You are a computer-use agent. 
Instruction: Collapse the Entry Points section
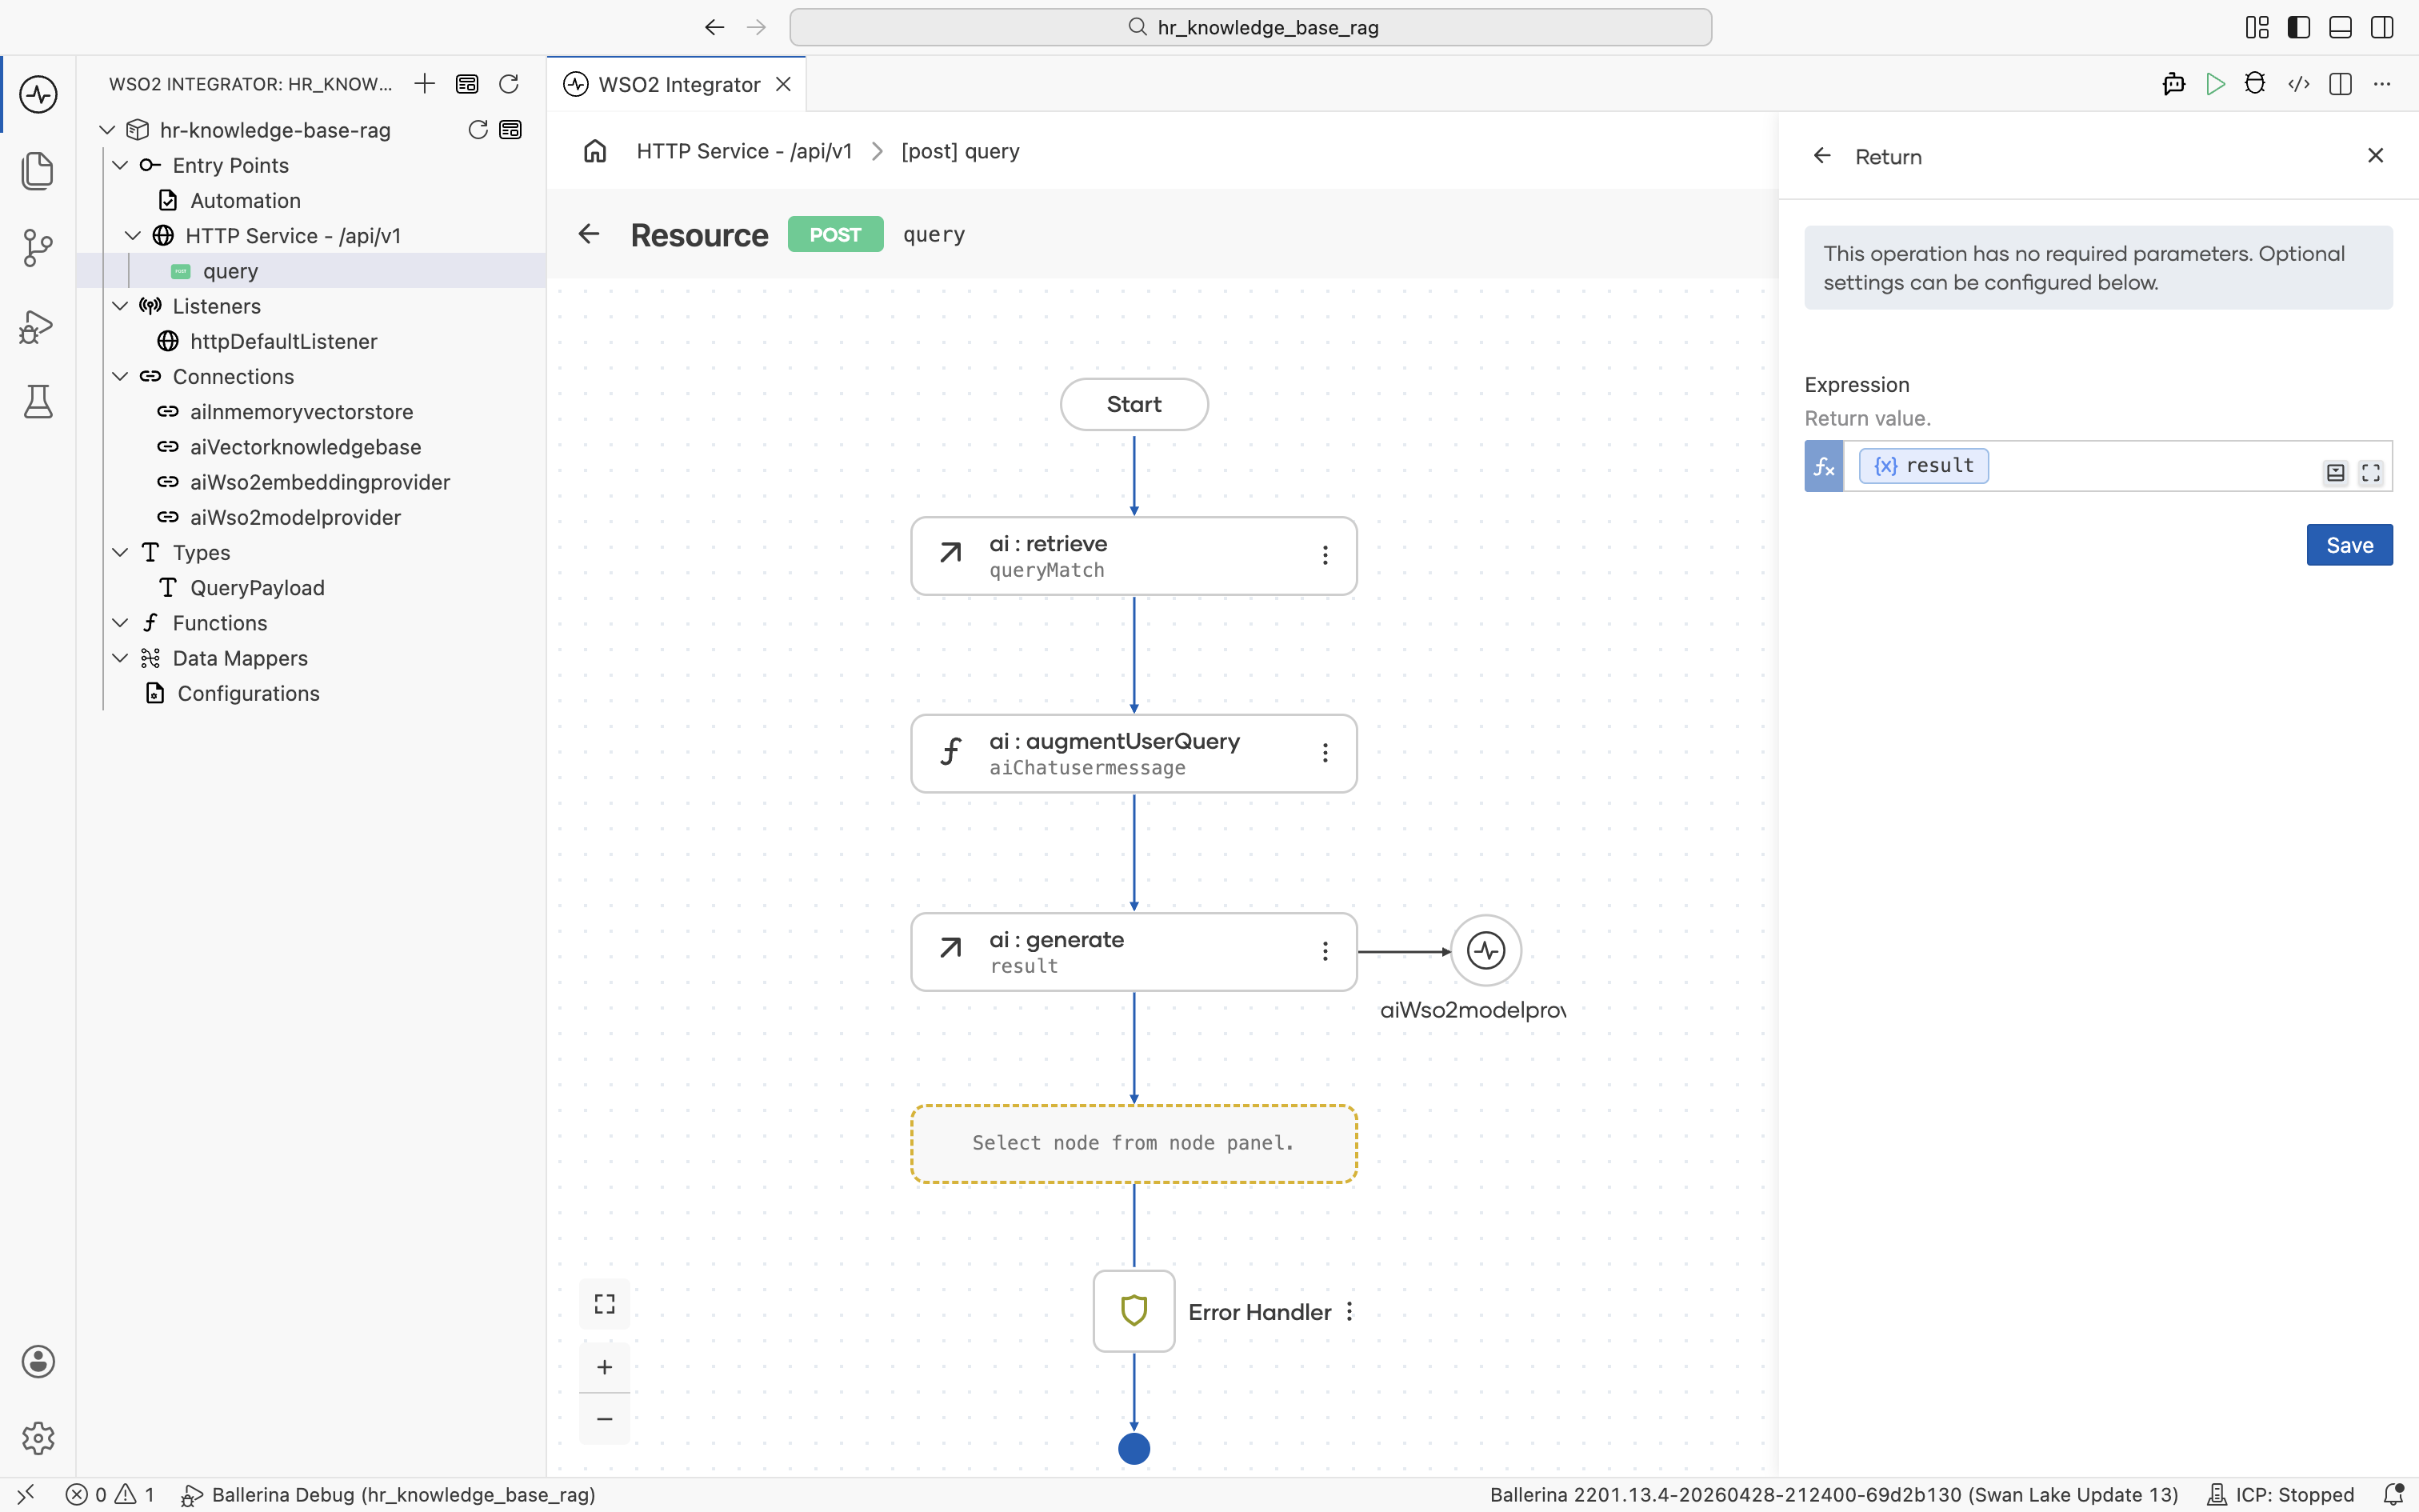tap(120, 165)
